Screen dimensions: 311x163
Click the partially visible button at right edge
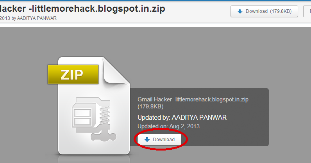click(x=307, y=11)
